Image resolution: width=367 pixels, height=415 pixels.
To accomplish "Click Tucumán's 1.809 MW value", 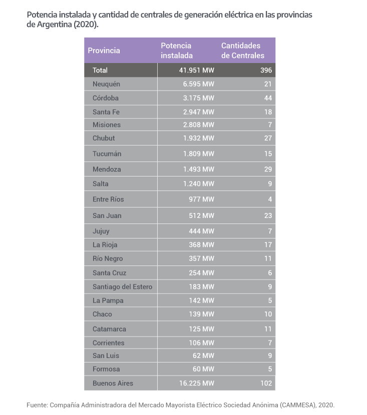I will pyautogui.click(x=199, y=154).
